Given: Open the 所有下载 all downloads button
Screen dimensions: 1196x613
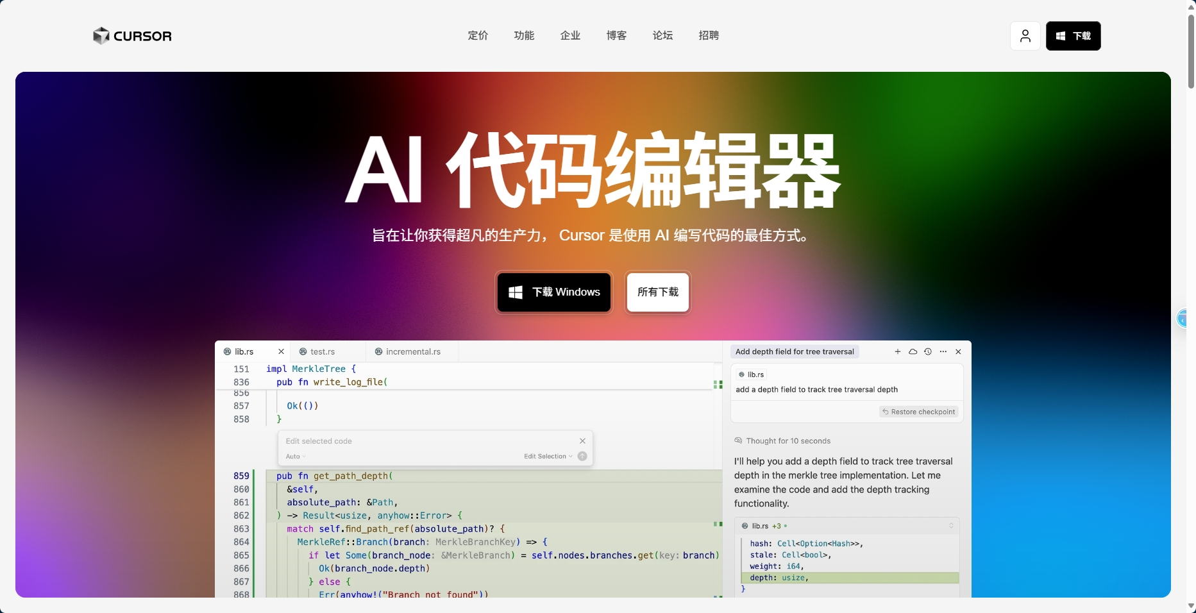Looking at the screenshot, I should coord(658,292).
